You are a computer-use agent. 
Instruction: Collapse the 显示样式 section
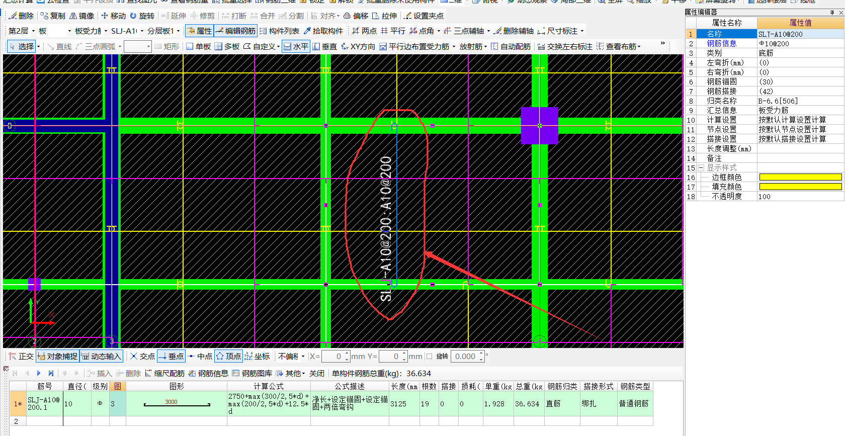(701, 167)
